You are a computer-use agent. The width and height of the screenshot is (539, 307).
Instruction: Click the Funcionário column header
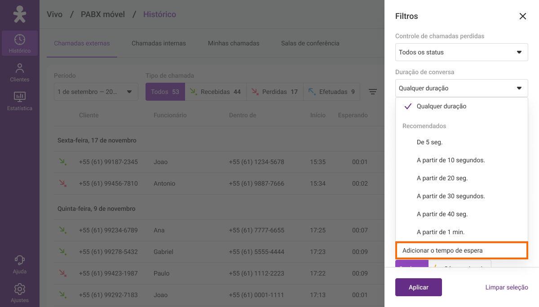pos(170,115)
